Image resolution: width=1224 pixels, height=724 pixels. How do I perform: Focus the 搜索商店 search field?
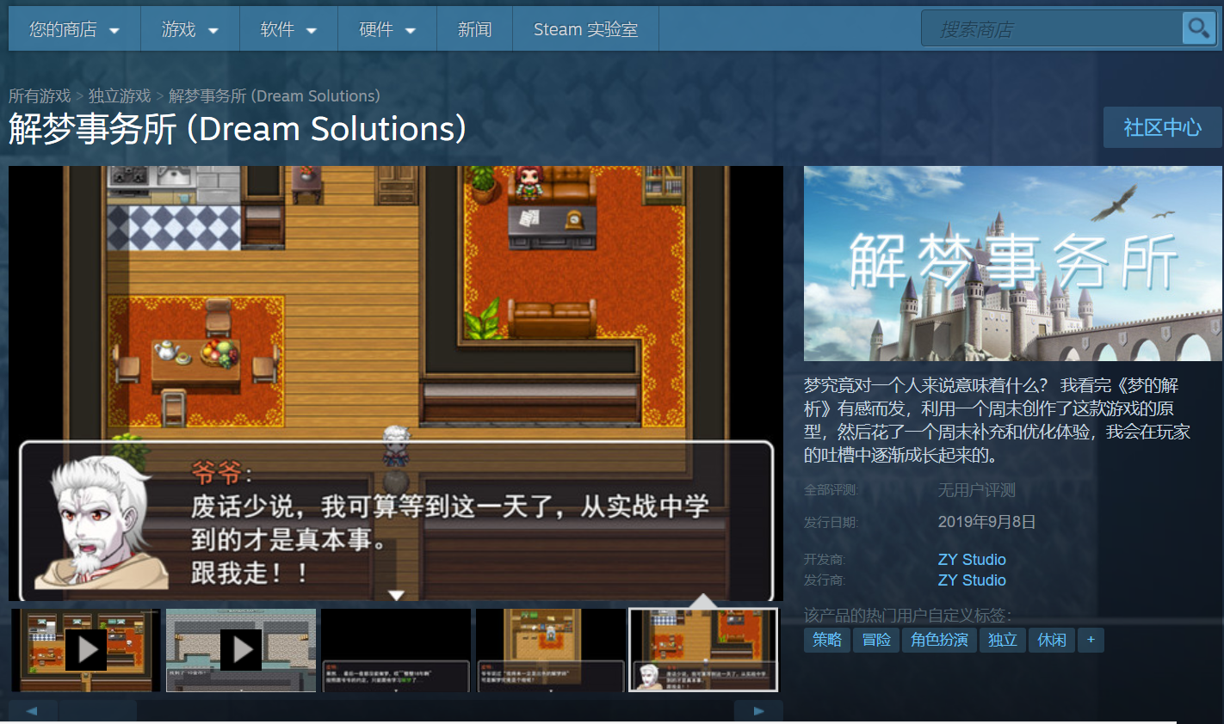(x=1053, y=28)
